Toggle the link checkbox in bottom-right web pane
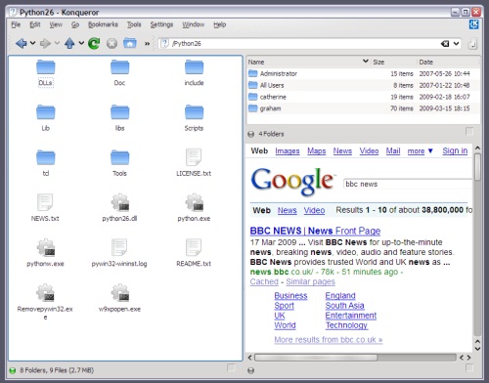This screenshot has width=489, height=383. tap(469, 367)
